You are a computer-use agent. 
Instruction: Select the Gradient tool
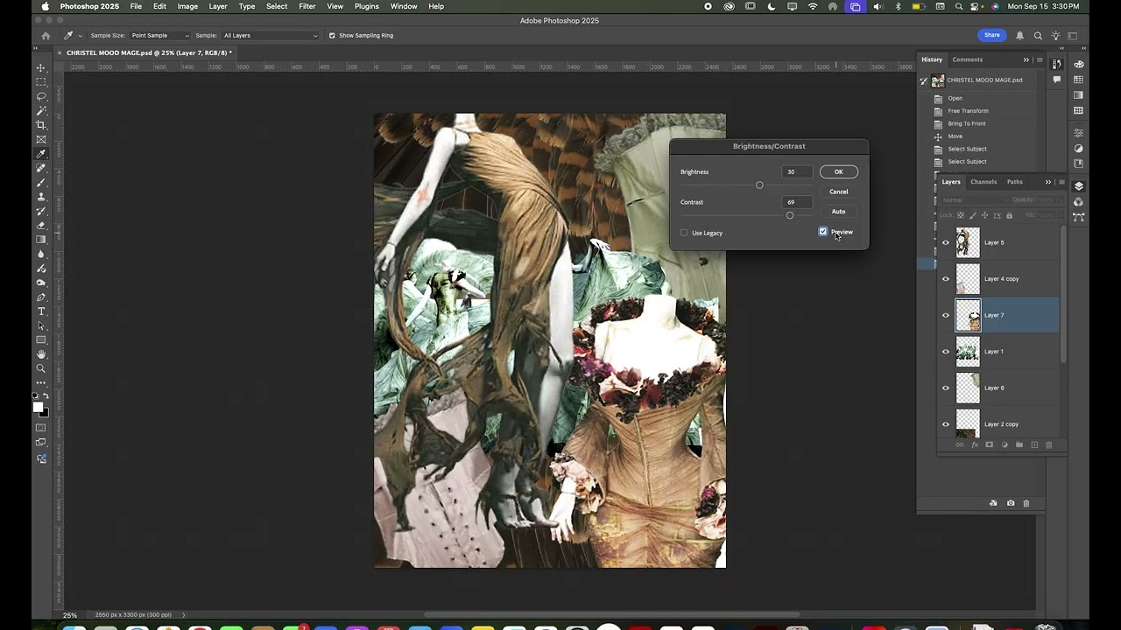40,239
